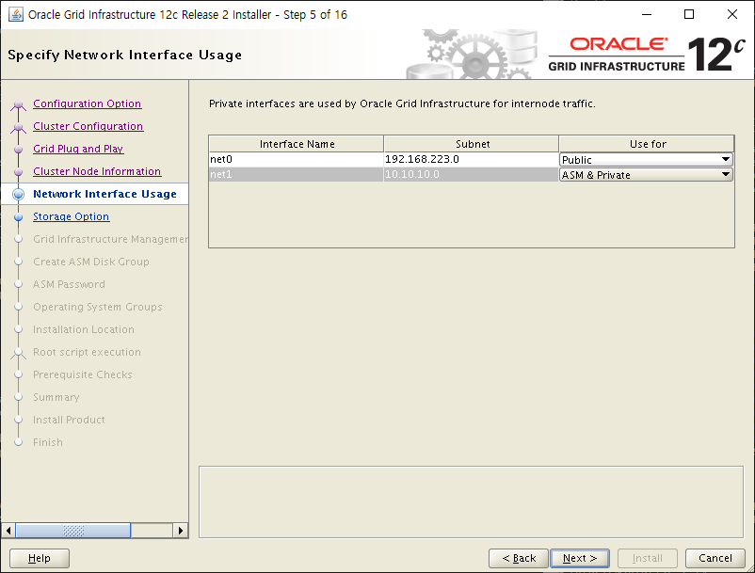
Task: Go to the Cluster Configuration step
Action: coord(88,126)
